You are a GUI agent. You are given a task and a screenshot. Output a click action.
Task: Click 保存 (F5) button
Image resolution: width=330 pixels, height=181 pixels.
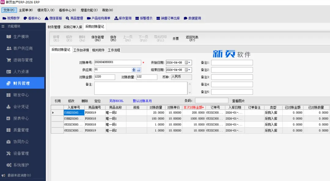[x=113, y=38]
